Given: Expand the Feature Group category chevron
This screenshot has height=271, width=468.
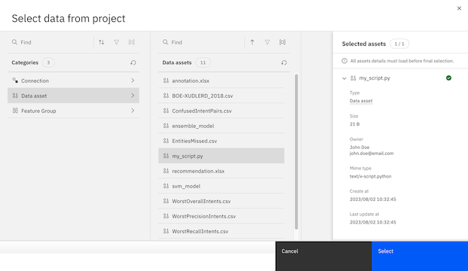Looking at the screenshot, I should tap(133, 111).
